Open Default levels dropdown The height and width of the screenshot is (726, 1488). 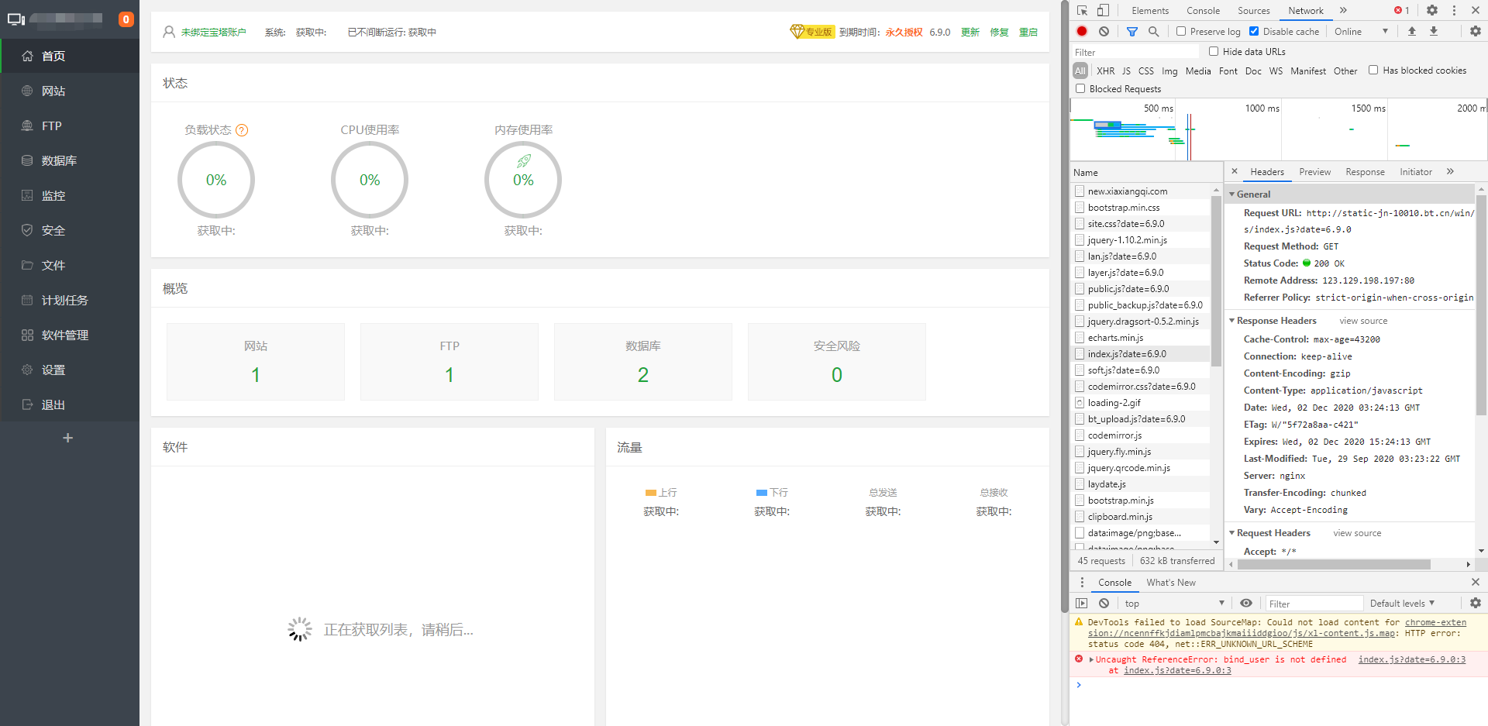coord(1402,603)
